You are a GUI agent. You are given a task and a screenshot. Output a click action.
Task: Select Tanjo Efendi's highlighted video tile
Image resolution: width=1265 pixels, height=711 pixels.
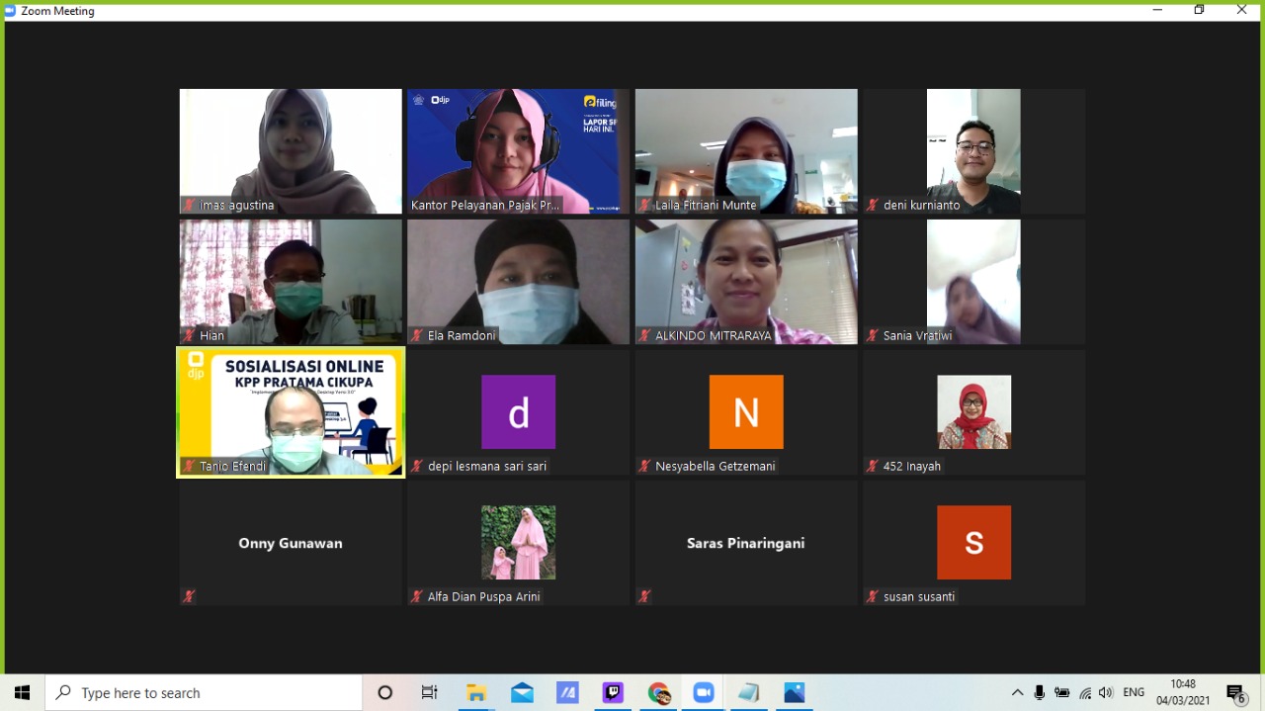pyautogui.click(x=291, y=412)
